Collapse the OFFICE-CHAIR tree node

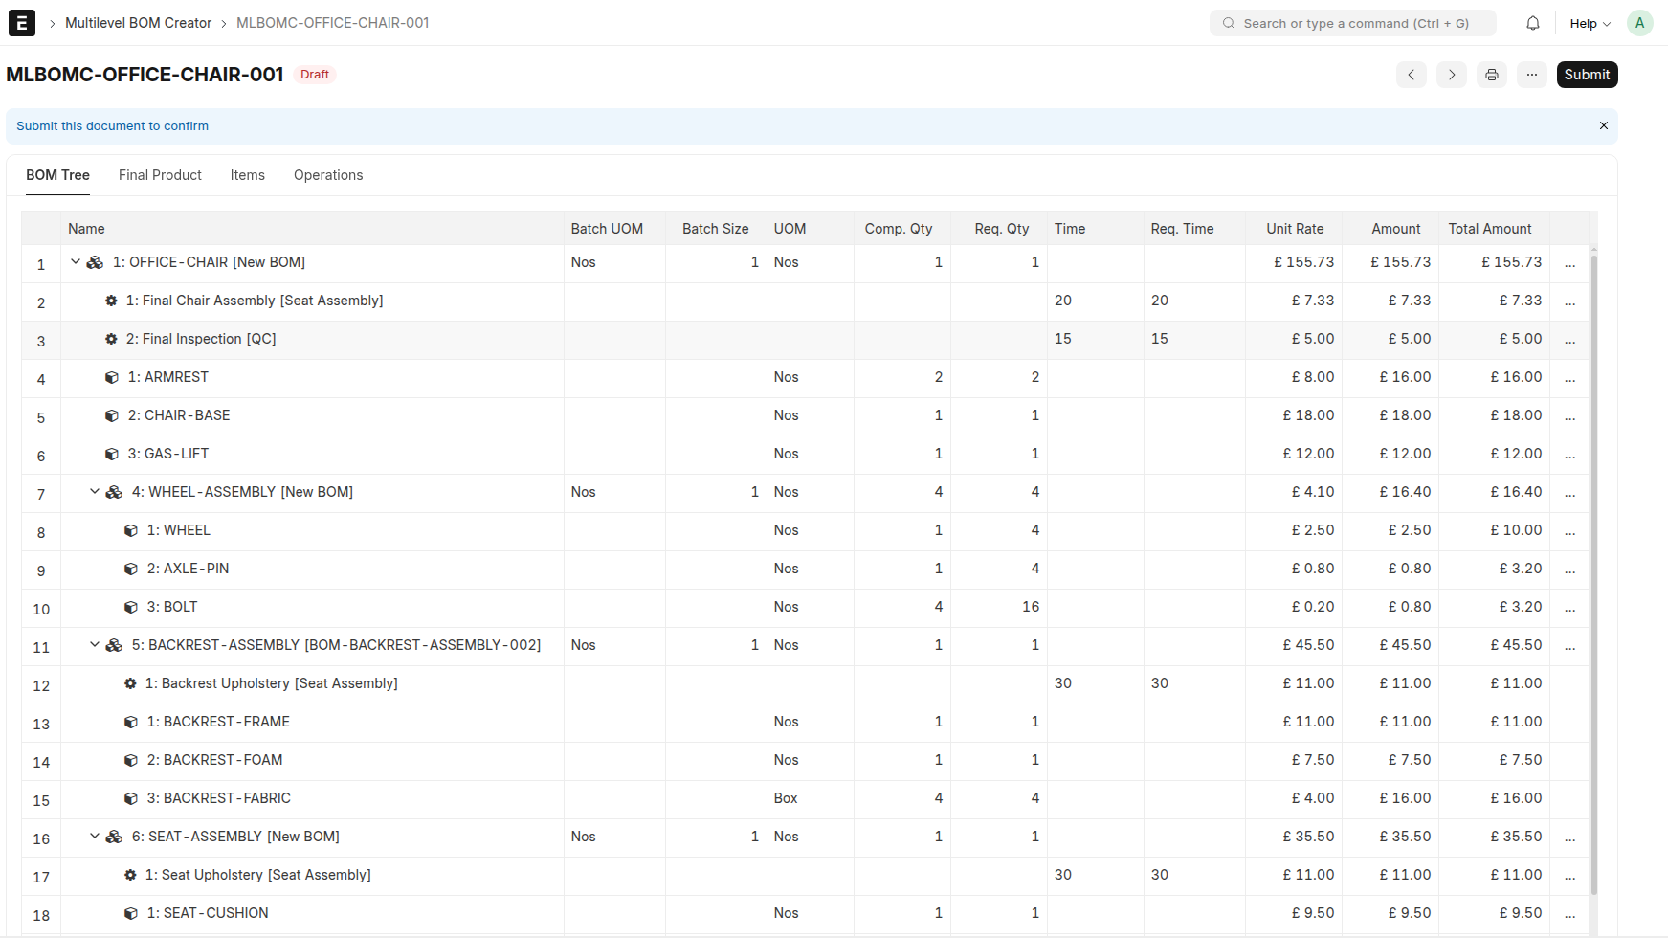coord(76,261)
